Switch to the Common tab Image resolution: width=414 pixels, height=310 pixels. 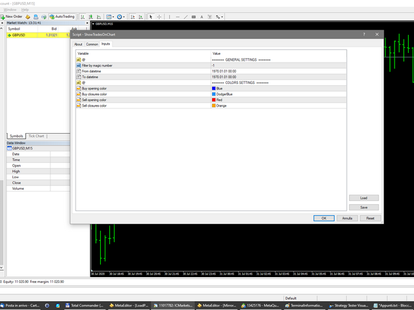pos(92,44)
